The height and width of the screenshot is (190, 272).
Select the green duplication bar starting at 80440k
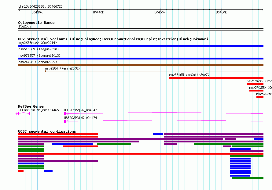(114, 144)
